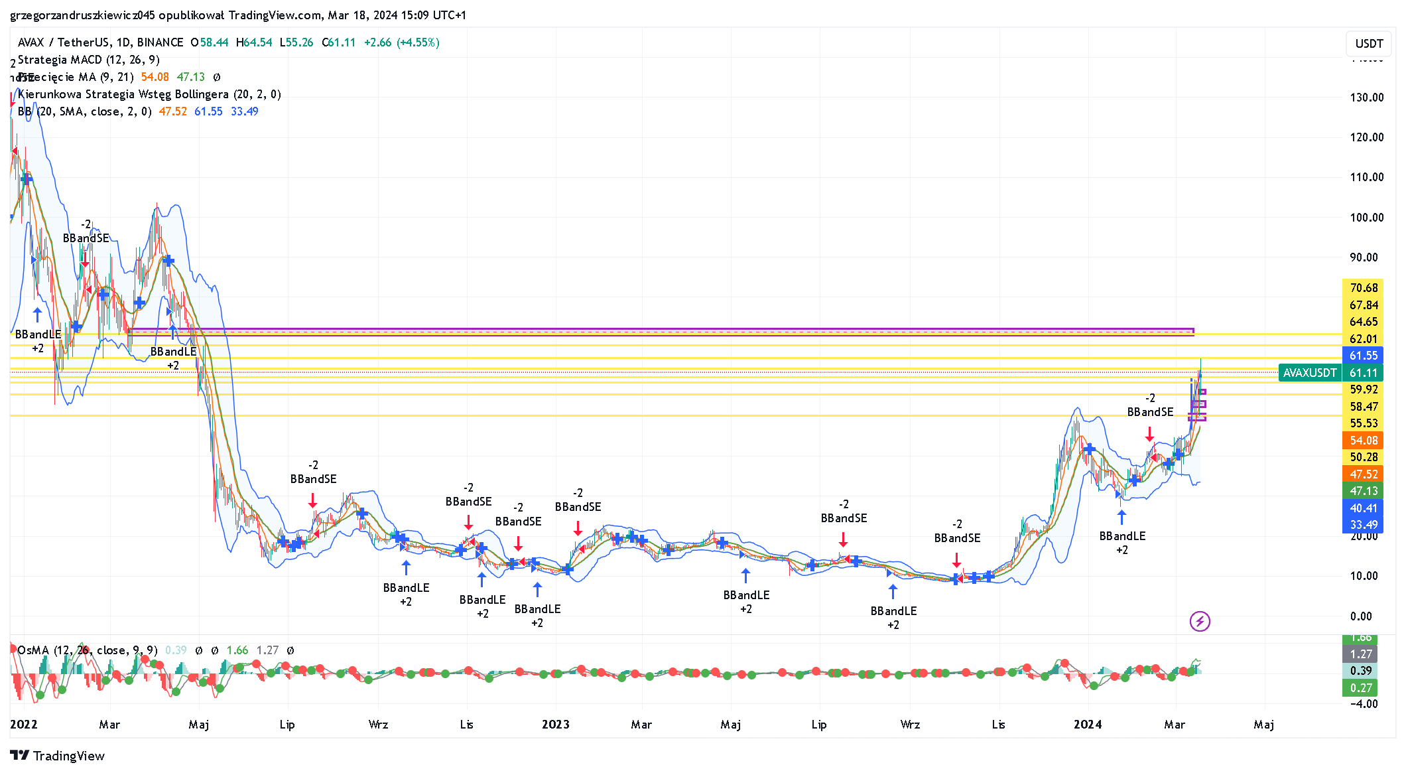Open the AVAX / TetherUS symbol selector
The height and width of the screenshot is (773, 1406).
point(63,42)
